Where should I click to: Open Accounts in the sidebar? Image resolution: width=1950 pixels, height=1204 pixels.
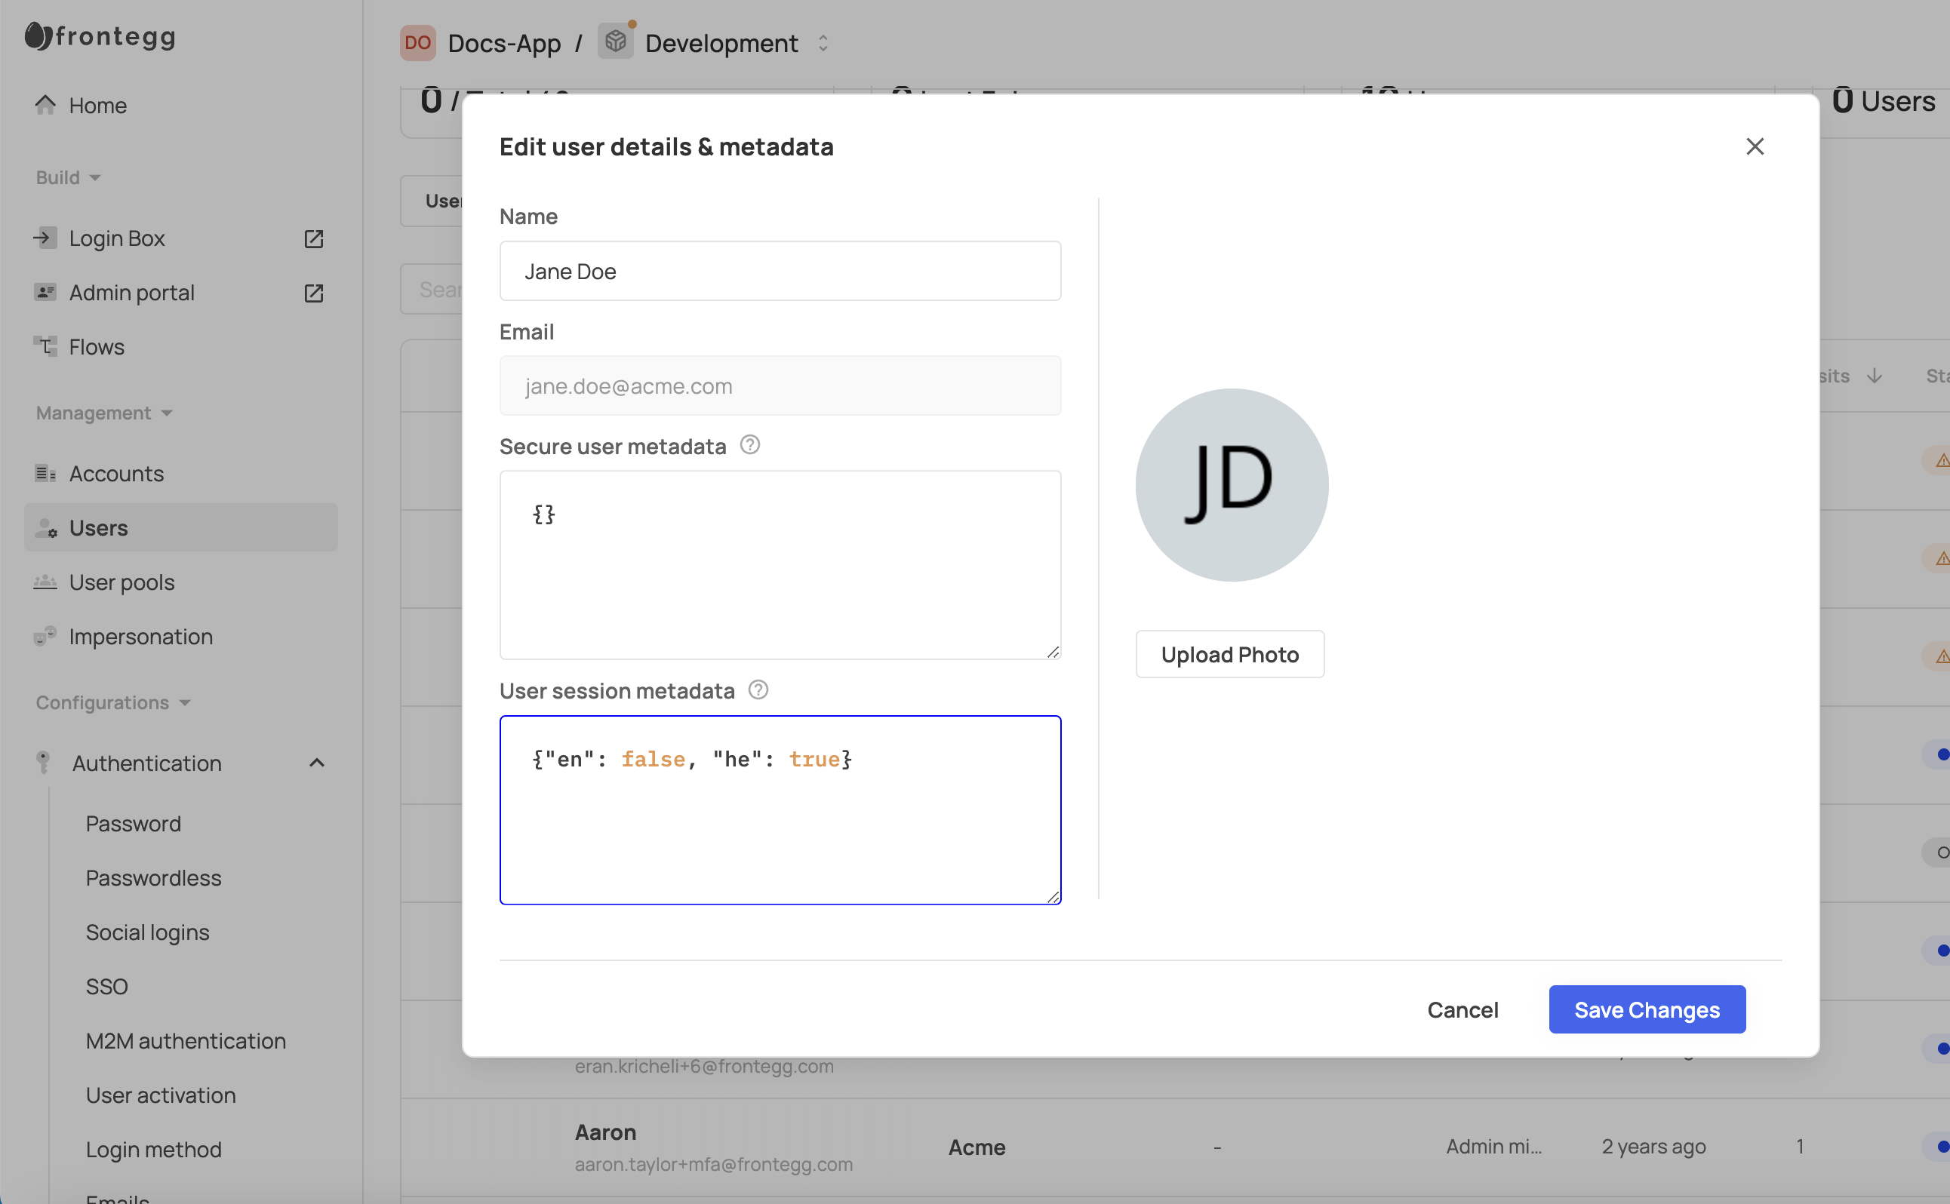coord(116,474)
